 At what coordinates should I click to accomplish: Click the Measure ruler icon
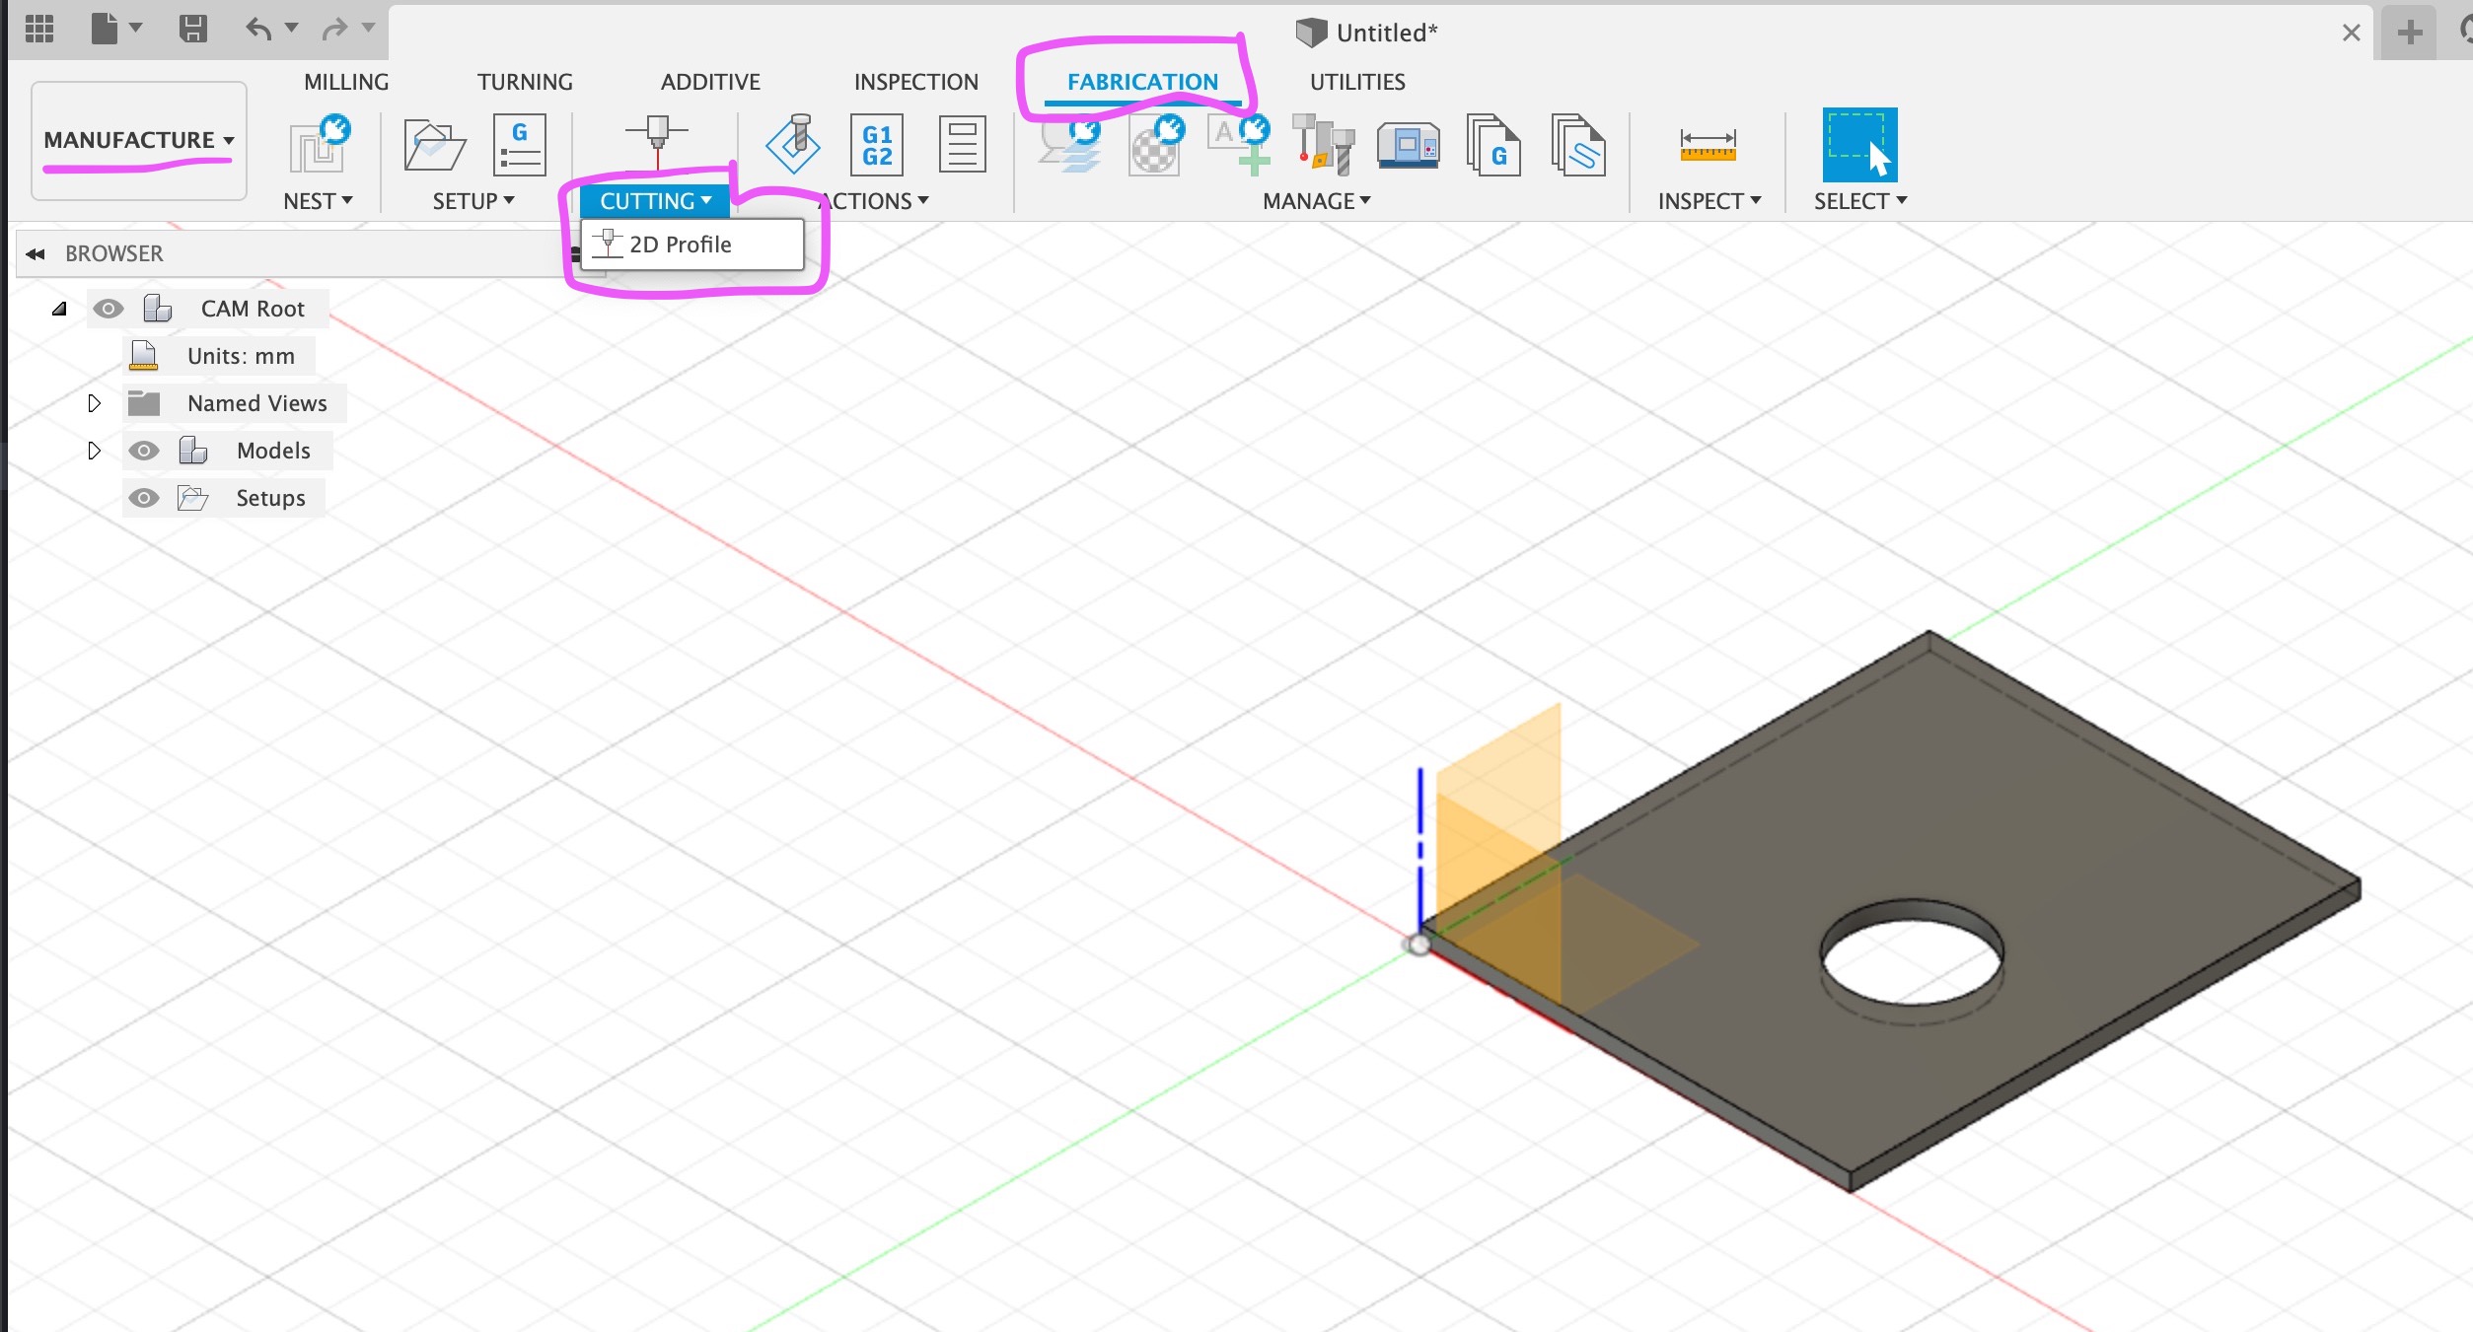(1708, 145)
